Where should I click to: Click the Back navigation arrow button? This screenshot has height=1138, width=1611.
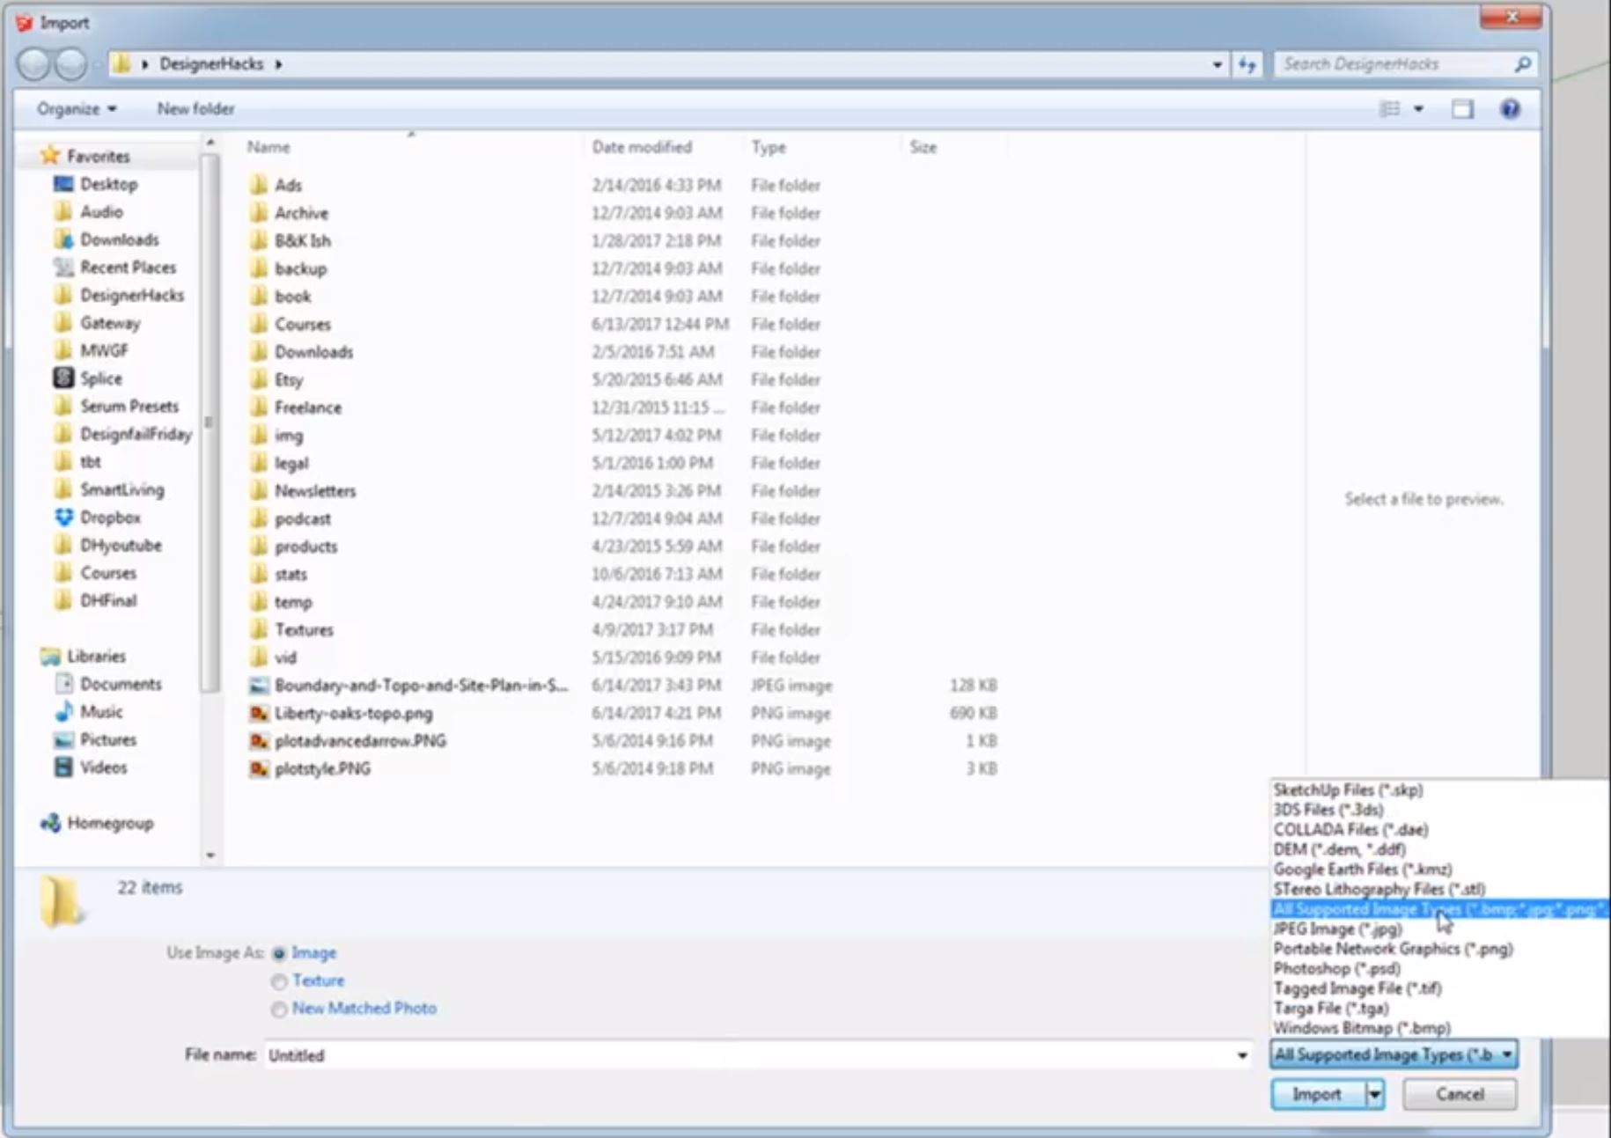click(33, 64)
